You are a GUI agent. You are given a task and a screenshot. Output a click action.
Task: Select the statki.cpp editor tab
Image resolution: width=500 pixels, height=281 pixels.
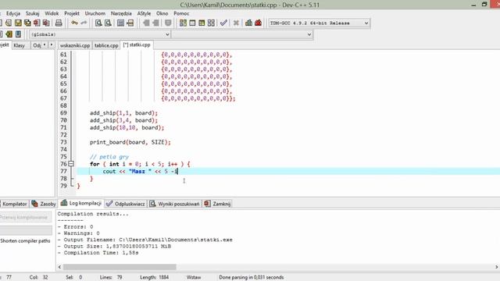137,45
